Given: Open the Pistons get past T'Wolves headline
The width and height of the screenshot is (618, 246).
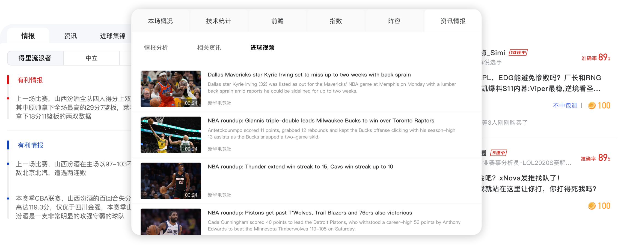Looking at the screenshot, I should coord(310,213).
